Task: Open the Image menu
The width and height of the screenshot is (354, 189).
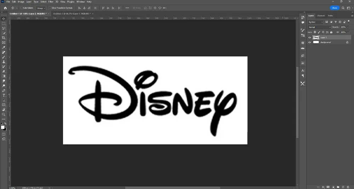Action: tap(21, 1)
